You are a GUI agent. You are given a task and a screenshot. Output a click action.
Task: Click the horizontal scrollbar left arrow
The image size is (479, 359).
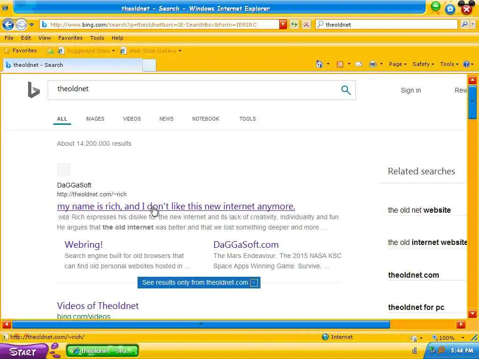pos(7,324)
